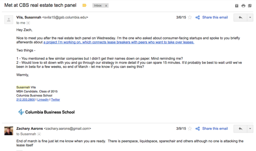Image resolution: width=256 pixels, height=151 pixels.
Task: Print the entire email conversation
Action: click(x=243, y=6)
